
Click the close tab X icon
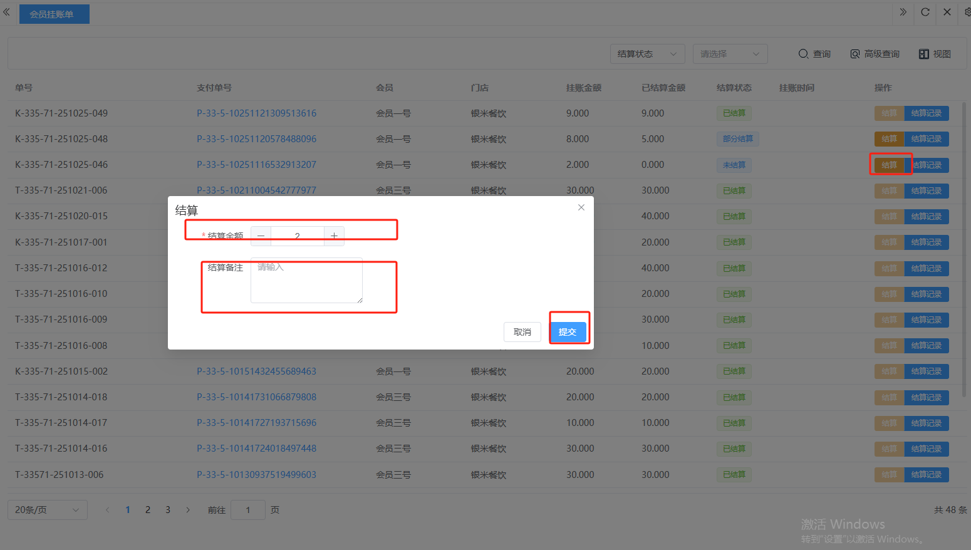click(947, 12)
